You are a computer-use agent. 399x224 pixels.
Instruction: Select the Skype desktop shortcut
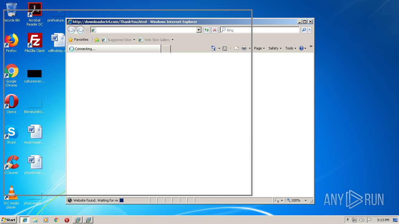[x=11, y=134]
